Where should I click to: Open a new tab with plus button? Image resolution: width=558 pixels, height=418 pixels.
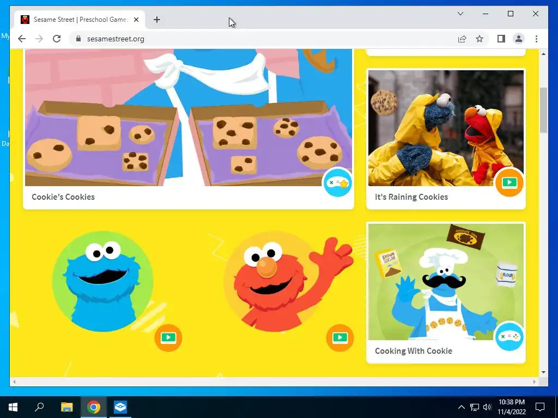click(156, 20)
